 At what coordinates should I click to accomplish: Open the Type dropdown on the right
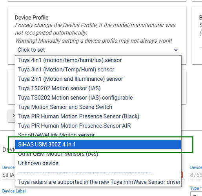click(196, 194)
